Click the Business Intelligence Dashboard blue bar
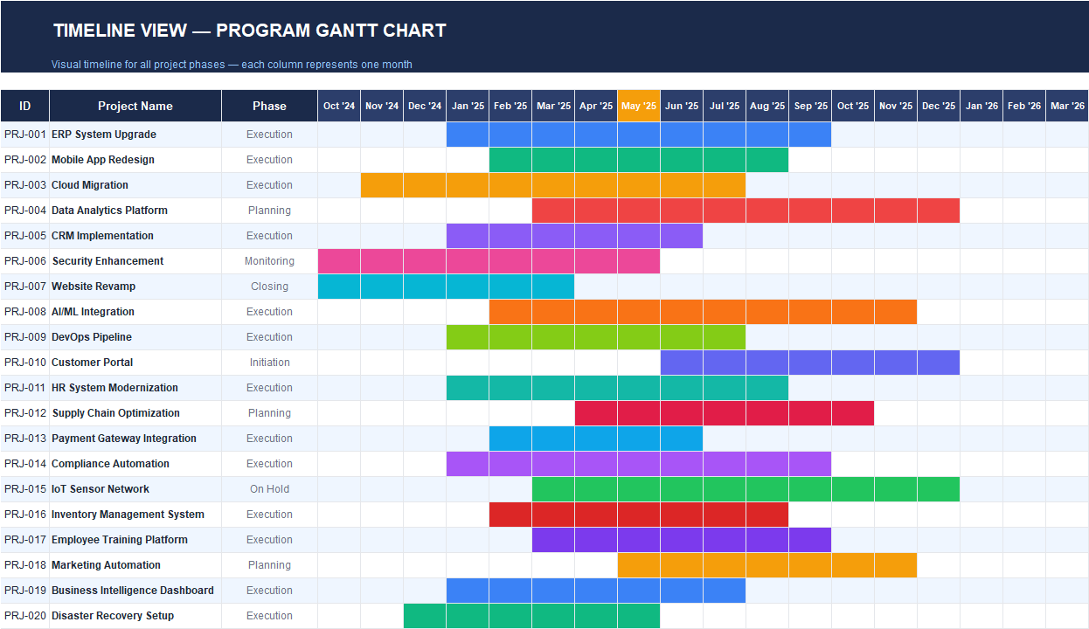 596,591
